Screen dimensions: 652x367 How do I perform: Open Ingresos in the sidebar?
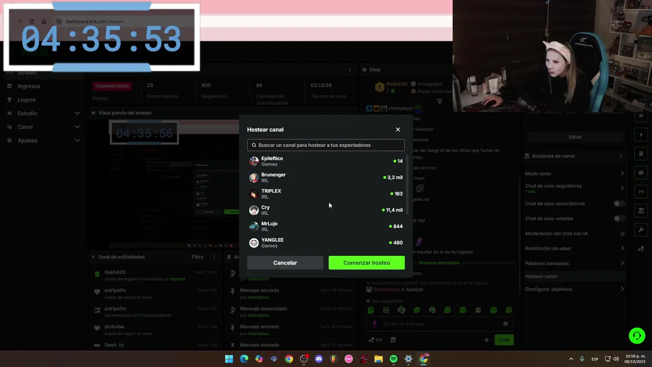29,86
